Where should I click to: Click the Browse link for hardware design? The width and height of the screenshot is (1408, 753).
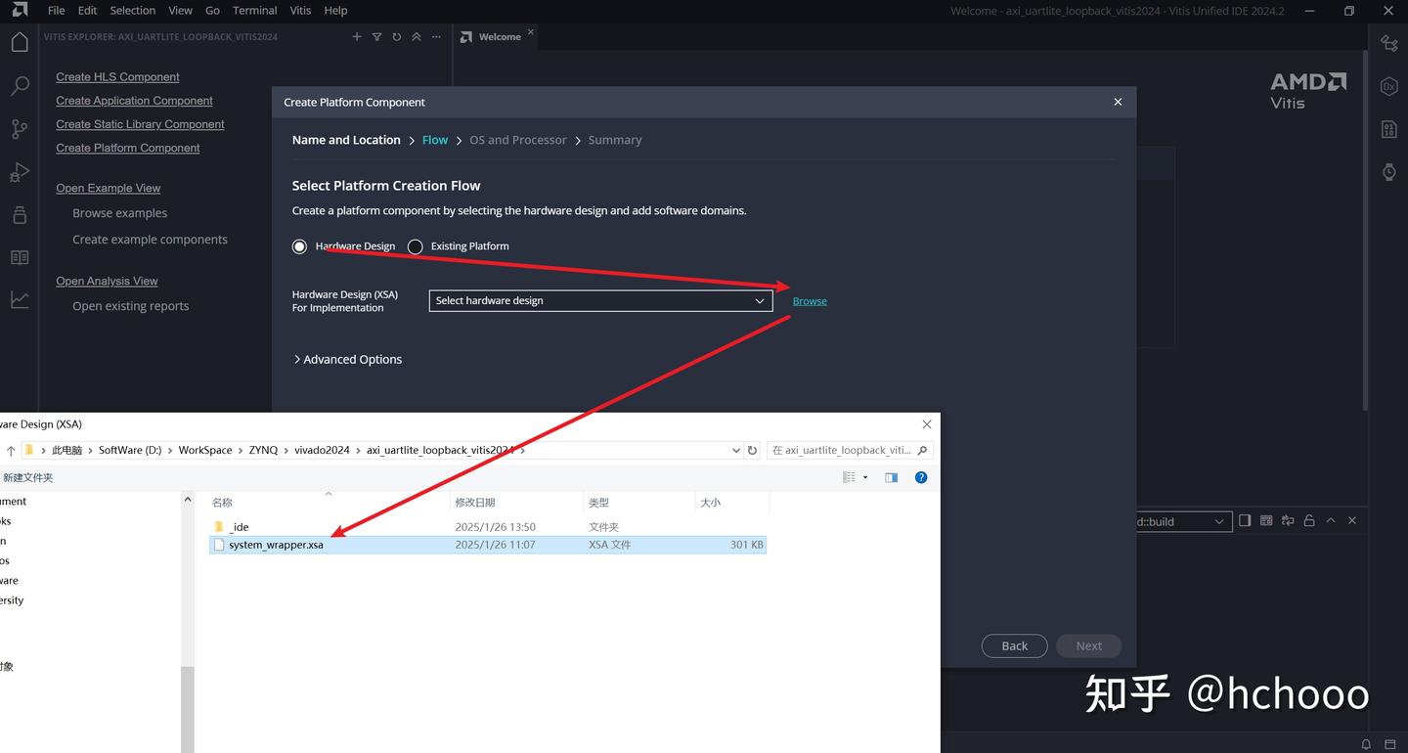tap(810, 301)
